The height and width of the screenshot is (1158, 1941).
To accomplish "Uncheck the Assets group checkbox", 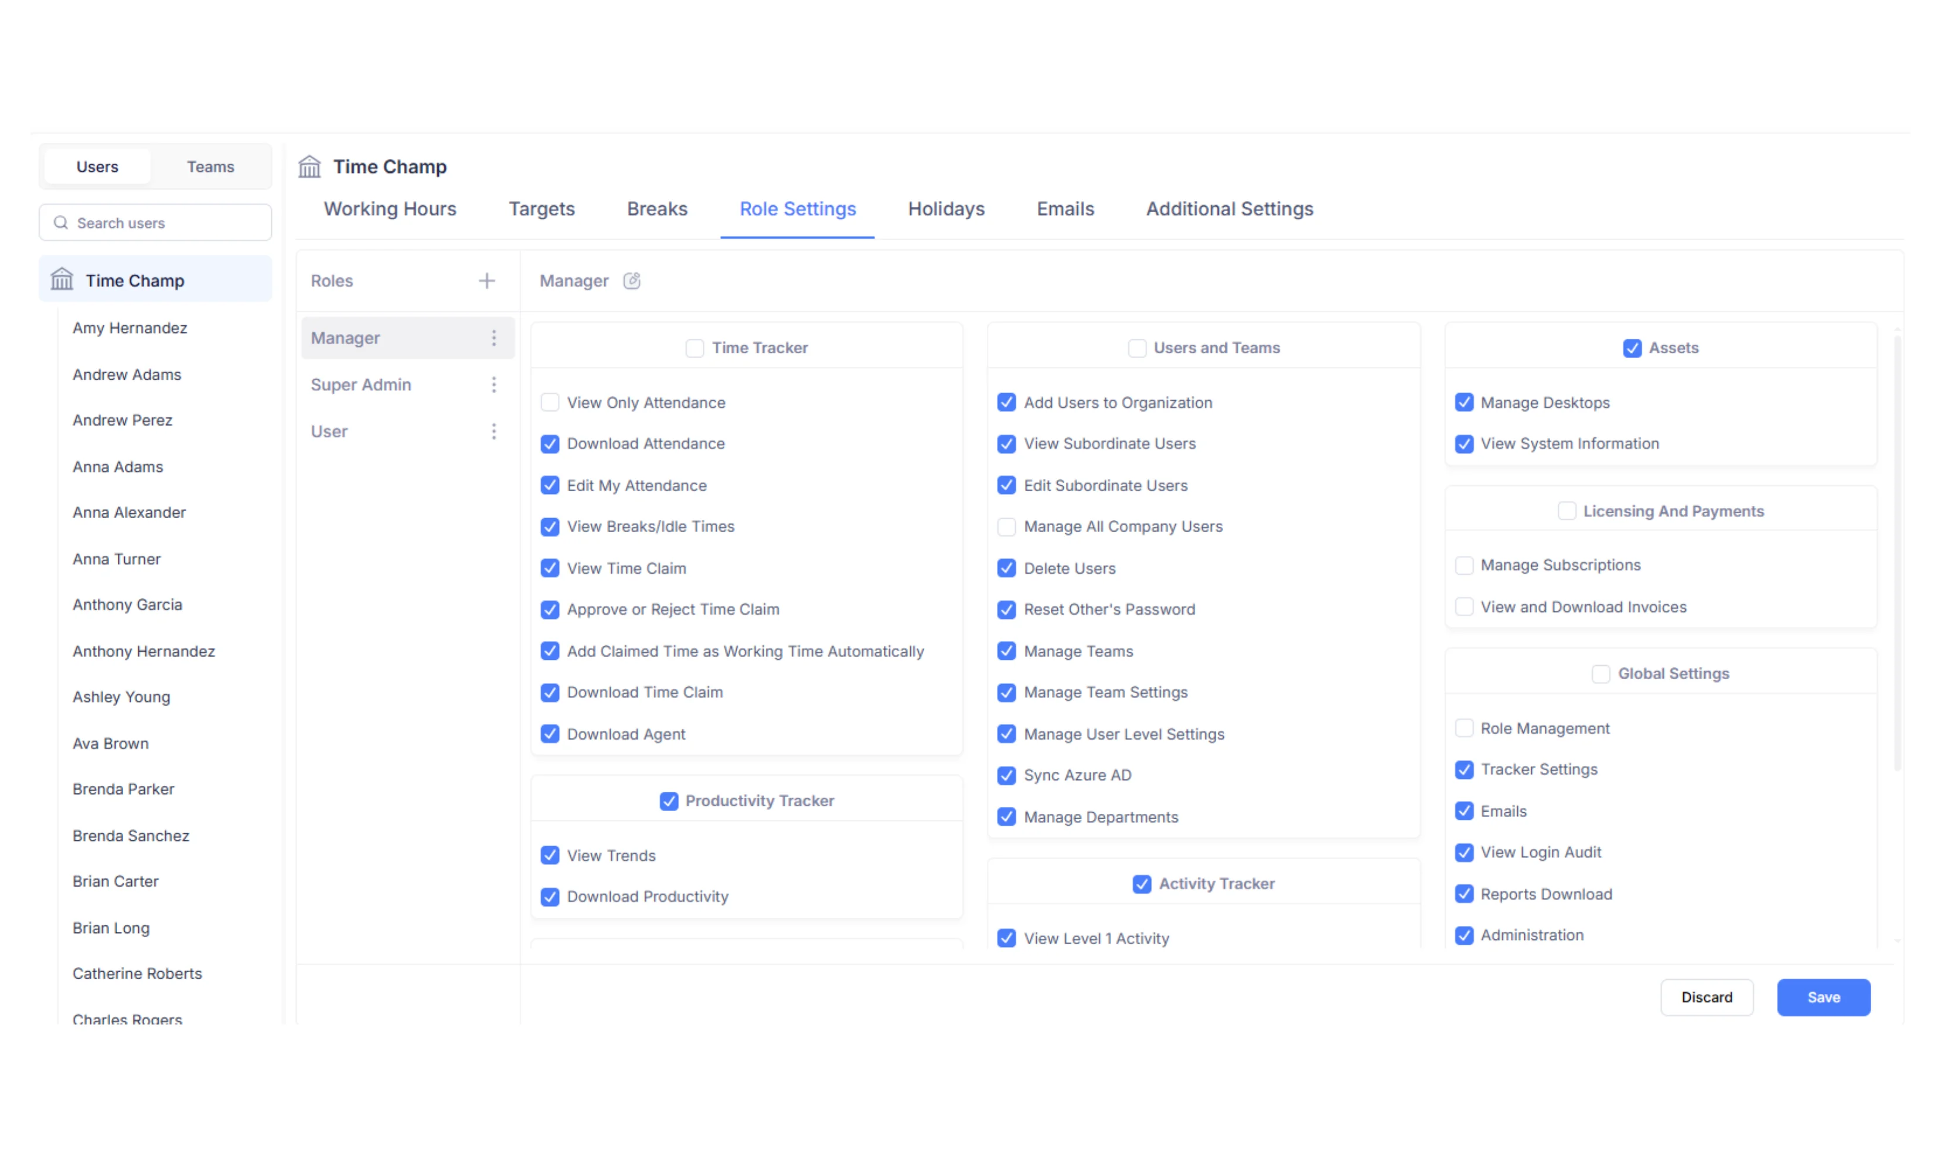I will click(1632, 348).
